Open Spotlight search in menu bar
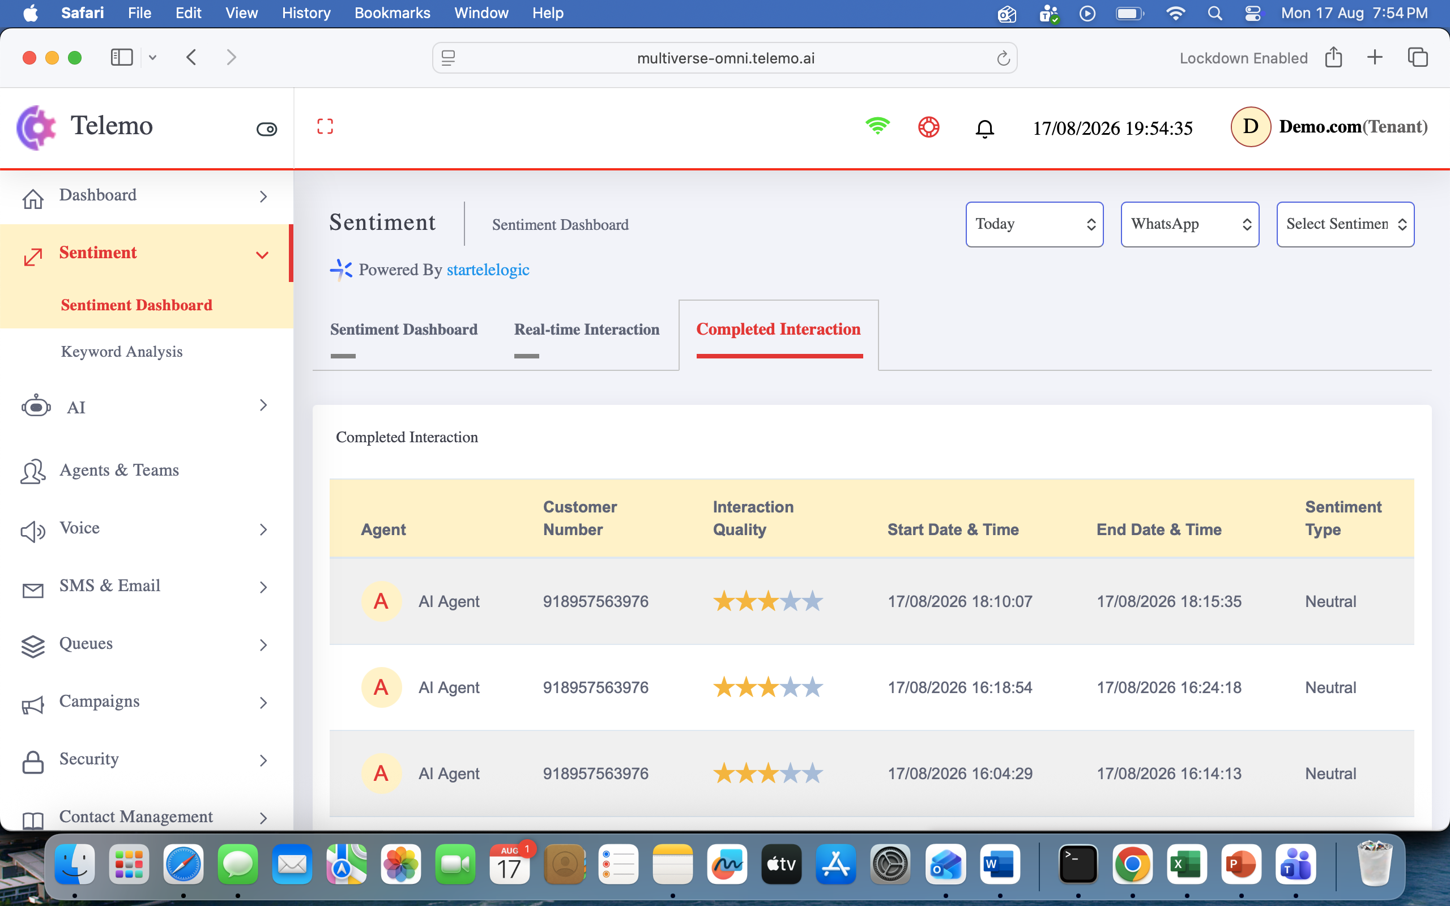The width and height of the screenshot is (1450, 906). pyautogui.click(x=1214, y=13)
